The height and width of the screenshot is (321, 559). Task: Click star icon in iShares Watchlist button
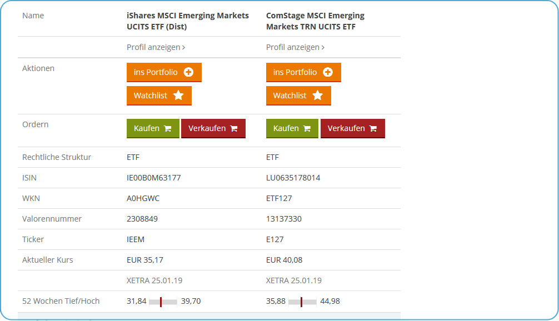178,95
